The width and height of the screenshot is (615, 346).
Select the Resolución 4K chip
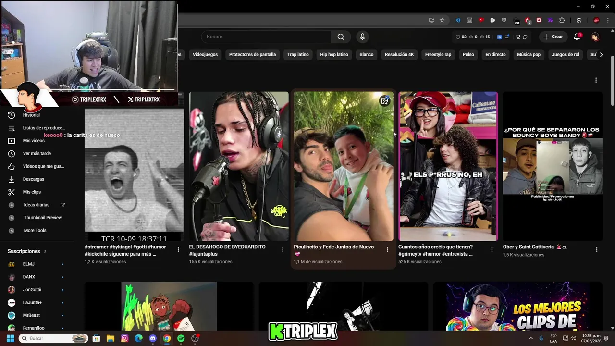tap(399, 55)
